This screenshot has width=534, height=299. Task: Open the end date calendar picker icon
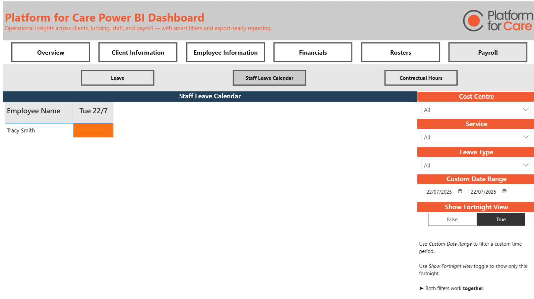point(504,191)
